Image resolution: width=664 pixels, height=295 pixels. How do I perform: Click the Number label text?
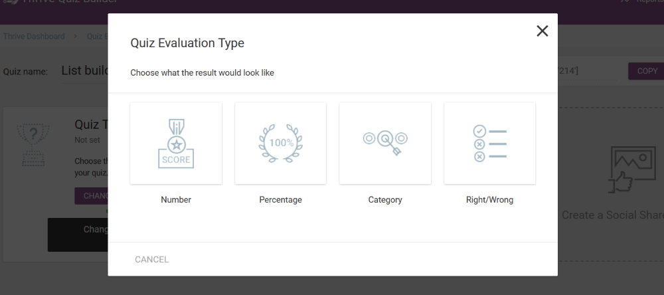point(176,200)
